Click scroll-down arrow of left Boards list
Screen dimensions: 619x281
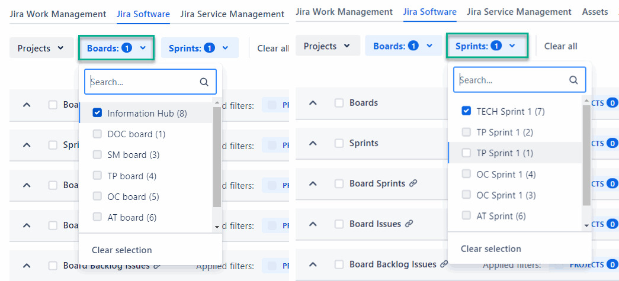217,227
